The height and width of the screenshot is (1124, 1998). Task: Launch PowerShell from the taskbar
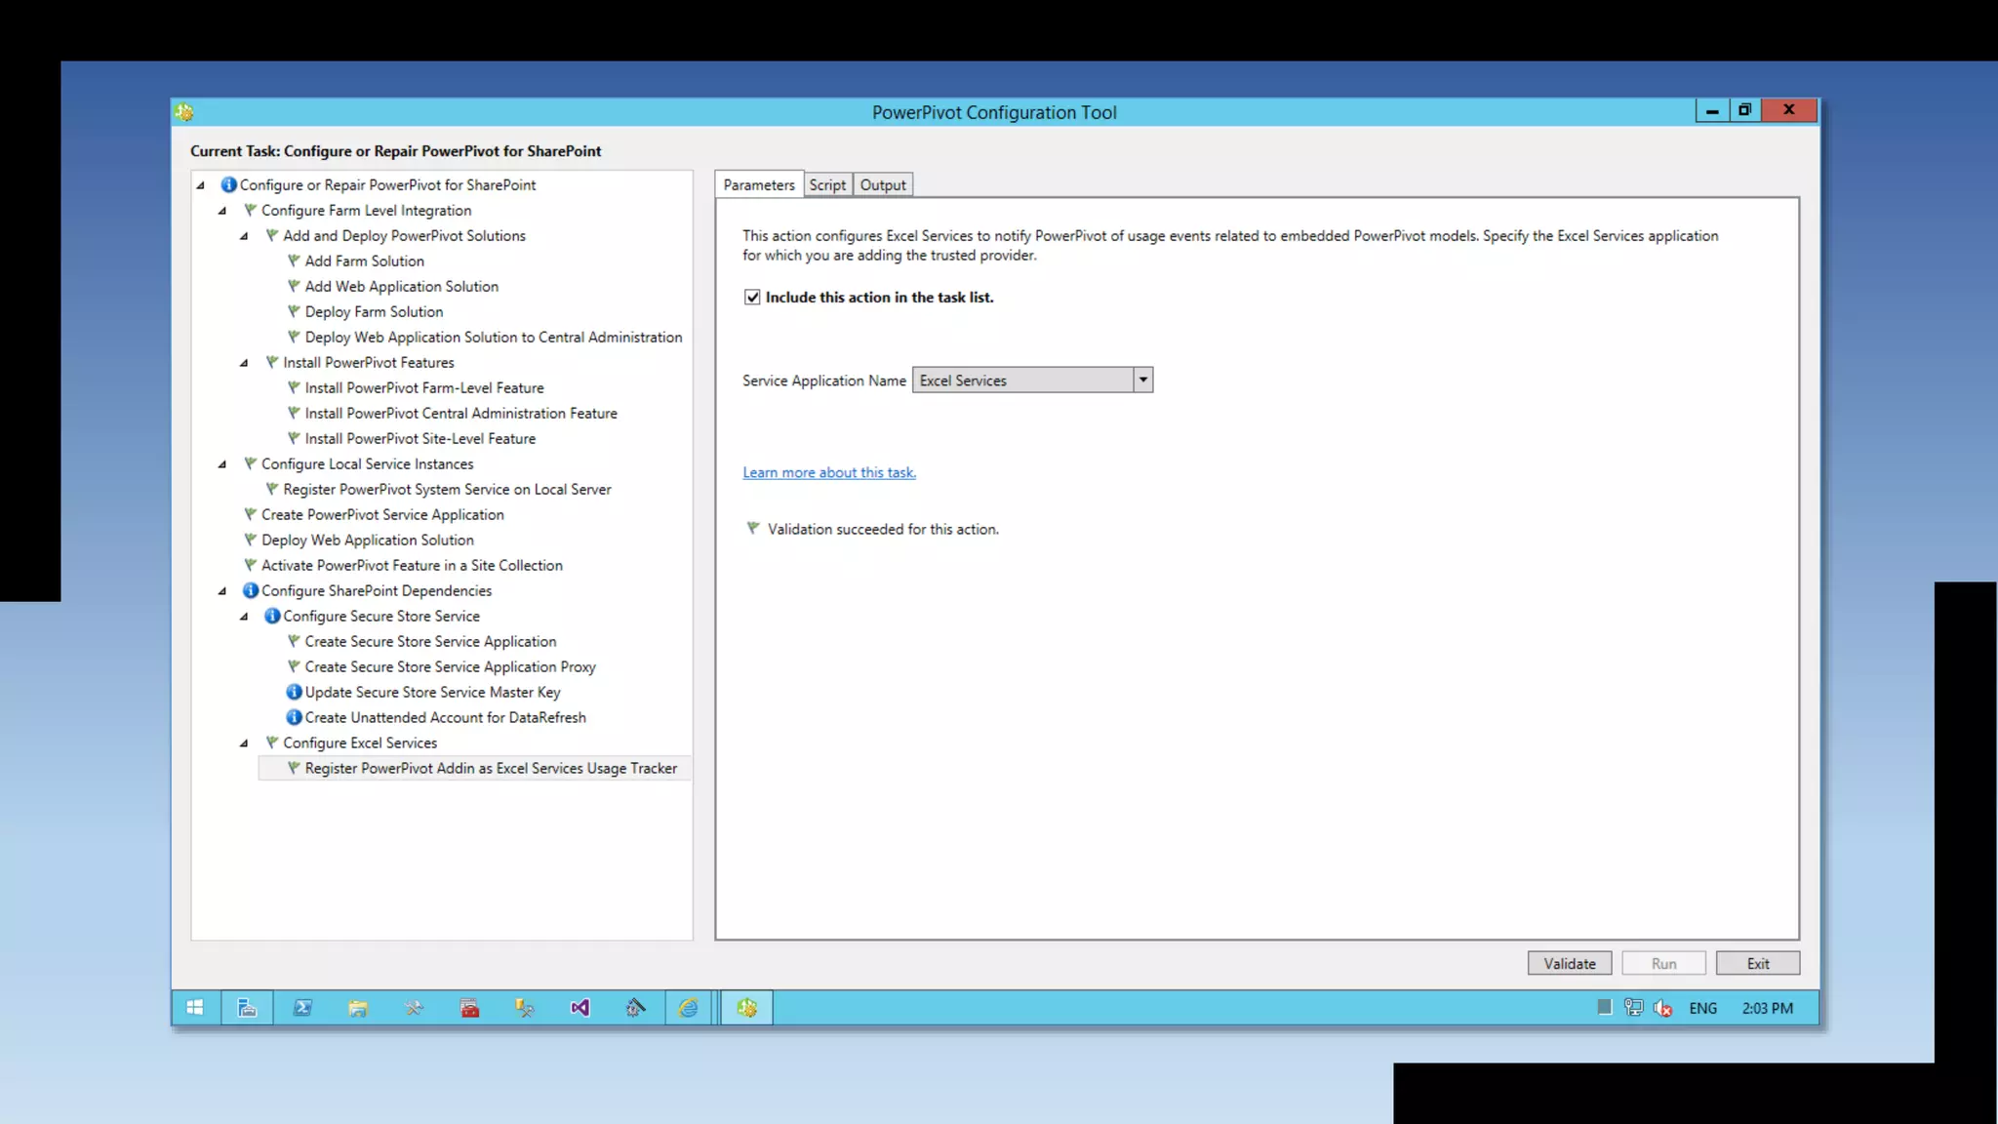coord(302,1008)
